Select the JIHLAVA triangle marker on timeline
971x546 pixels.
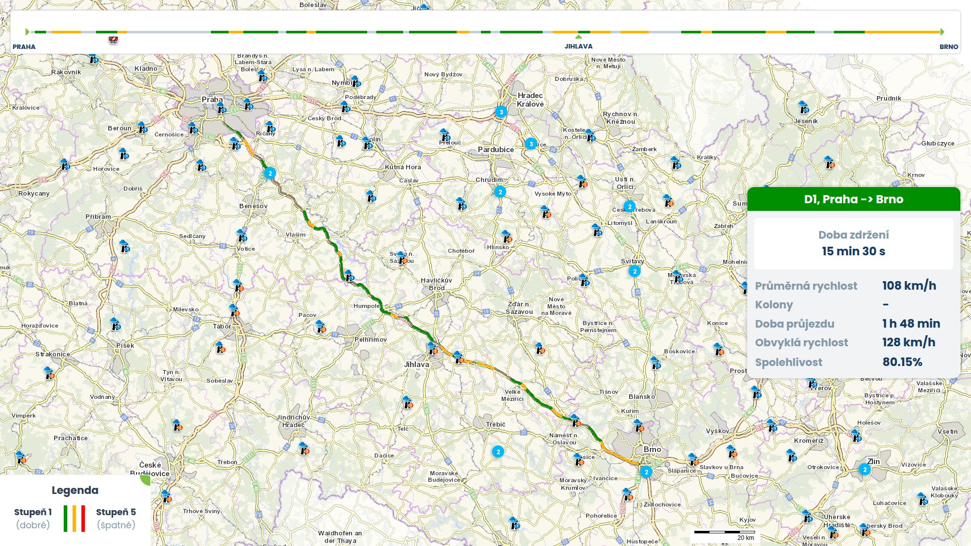click(x=579, y=37)
